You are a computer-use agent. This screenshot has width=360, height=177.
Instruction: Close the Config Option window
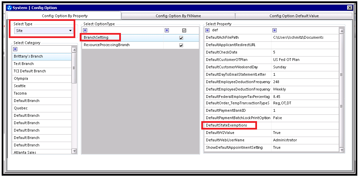[x=350, y=8]
